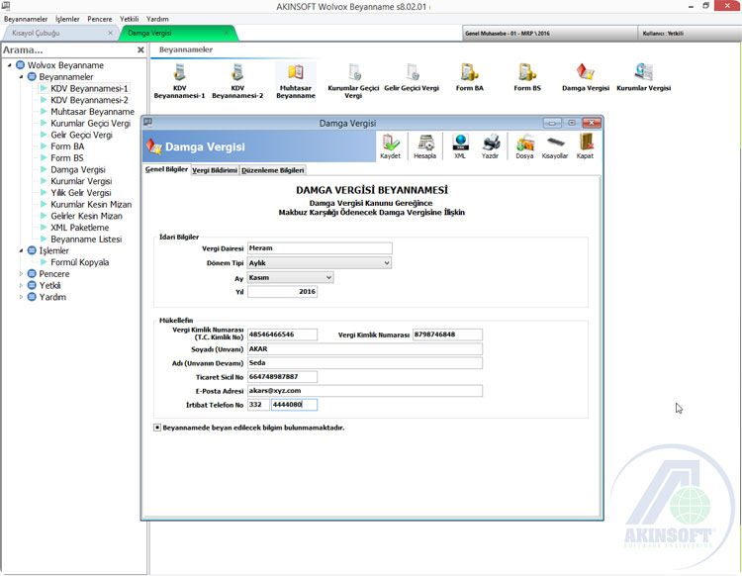The height and width of the screenshot is (576, 742).
Task: Select the Düzenleme Bilgileri tab
Action: click(x=273, y=170)
